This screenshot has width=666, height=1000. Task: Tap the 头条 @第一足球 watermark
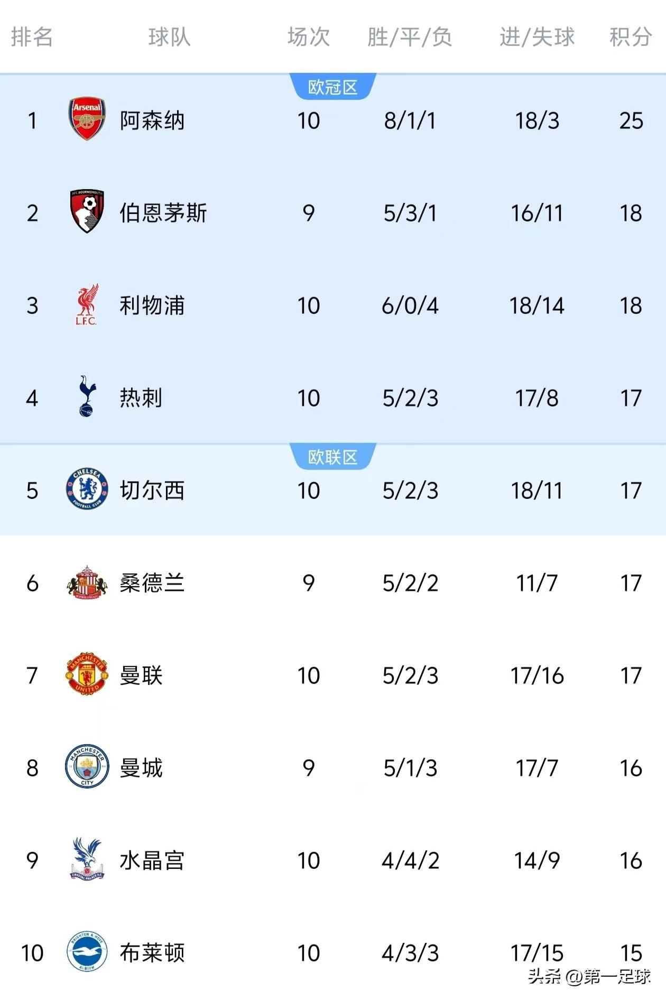[589, 976]
